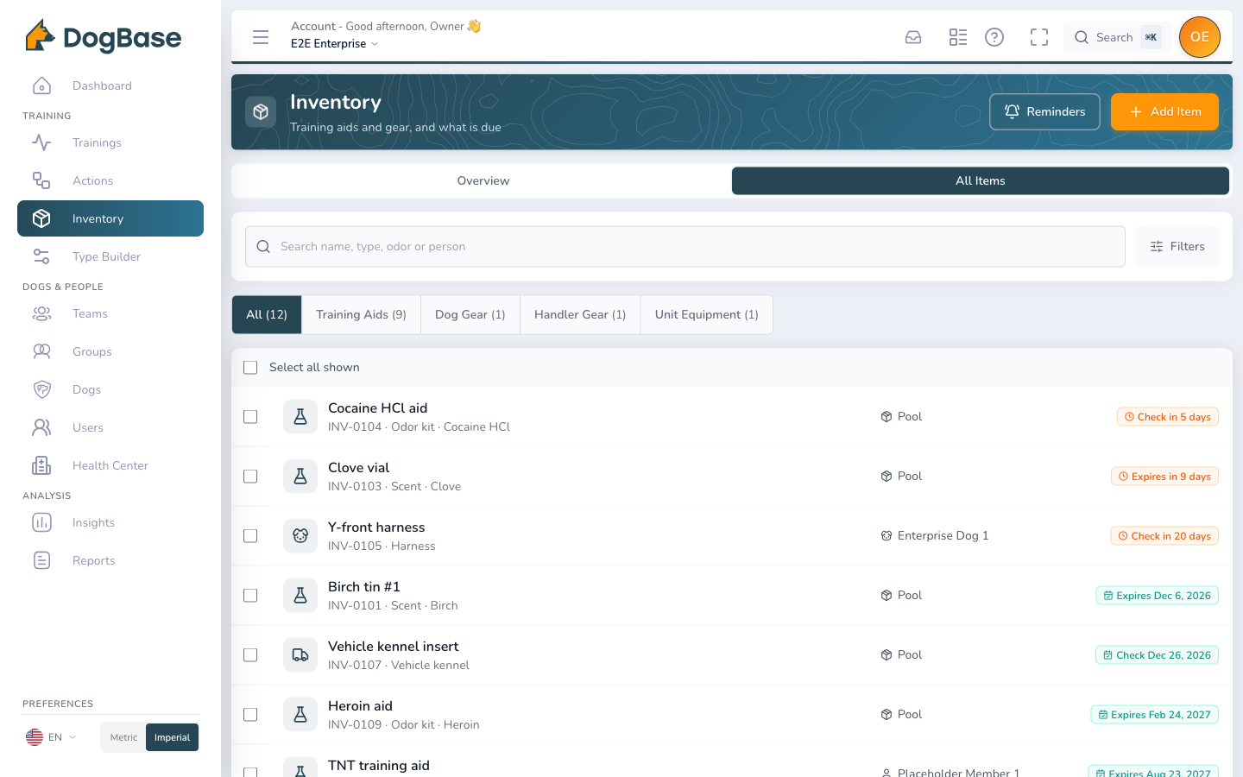1243x777 pixels.
Task: Focus the inventory search name field
Action: point(685,247)
